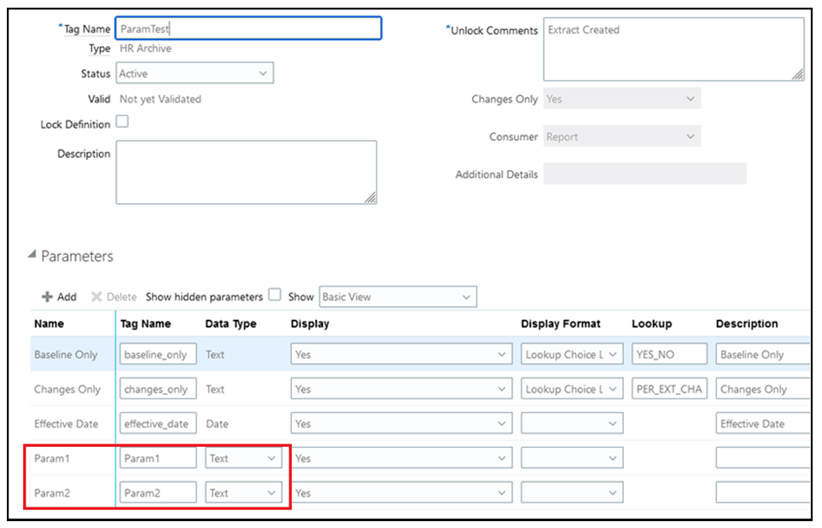Image resolution: width=822 pixels, height=528 pixels.
Task: Click the Param1 tag name field
Action: (x=158, y=458)
